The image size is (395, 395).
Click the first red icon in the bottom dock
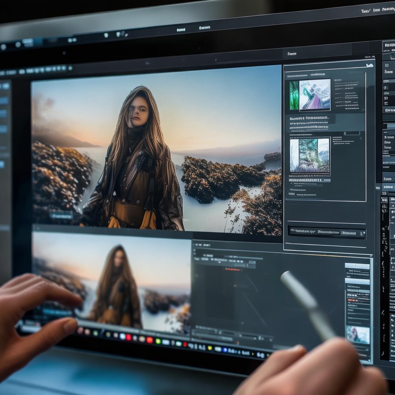tap(128, 337)
